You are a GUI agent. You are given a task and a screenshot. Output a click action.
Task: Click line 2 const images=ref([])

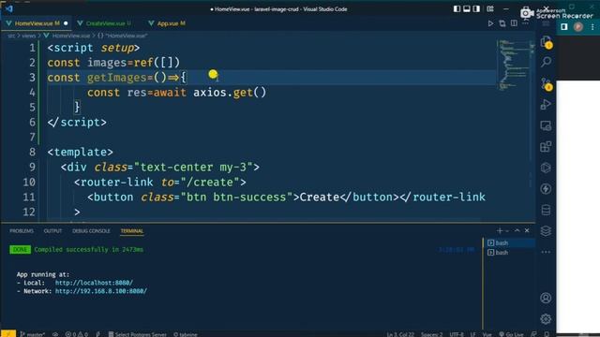pos(113,63)
